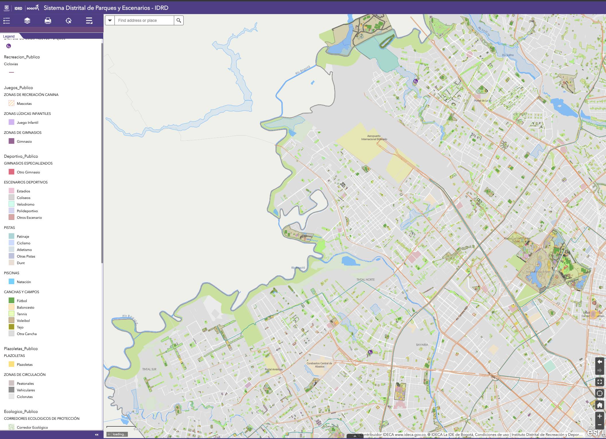The height and width of the screenshot is (439, 606).
Task: Click the 'Plazoletas_Publico' legend heading
Action: coord(21,349)
